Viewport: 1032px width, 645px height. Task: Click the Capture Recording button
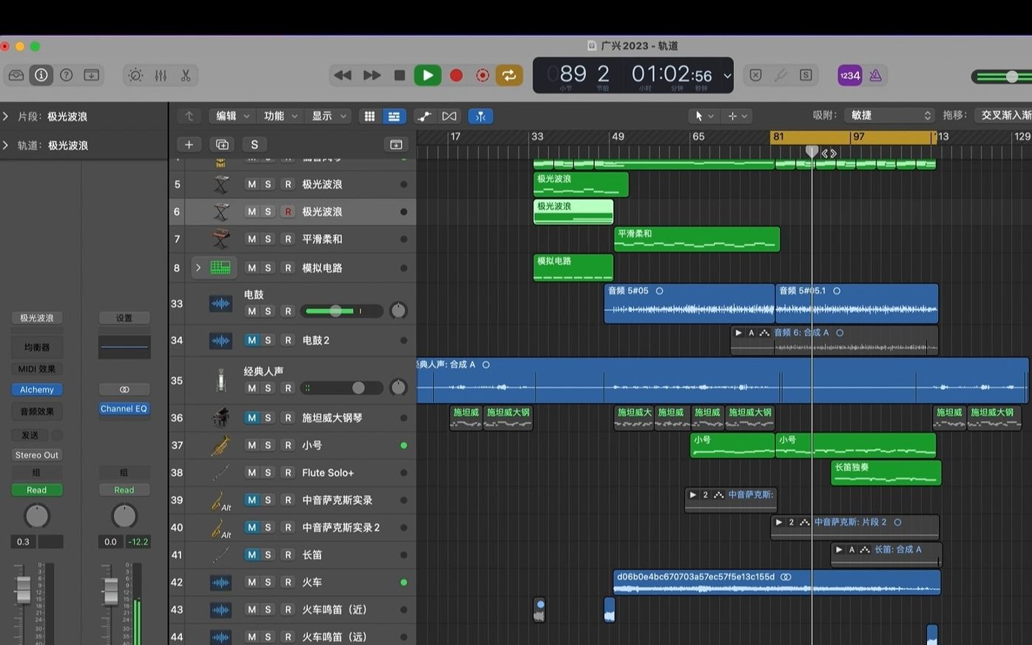[x=482, y=75]
